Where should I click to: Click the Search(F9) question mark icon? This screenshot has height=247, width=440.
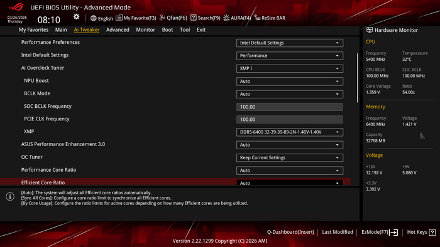[x=194, y=18]
